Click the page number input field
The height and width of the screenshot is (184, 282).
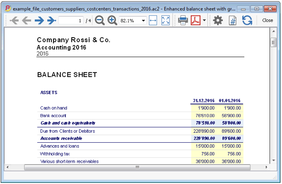point(71,20)
